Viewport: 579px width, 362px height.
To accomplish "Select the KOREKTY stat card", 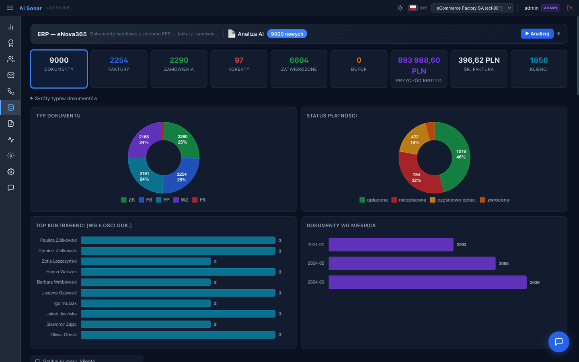I will click(239, 69).
